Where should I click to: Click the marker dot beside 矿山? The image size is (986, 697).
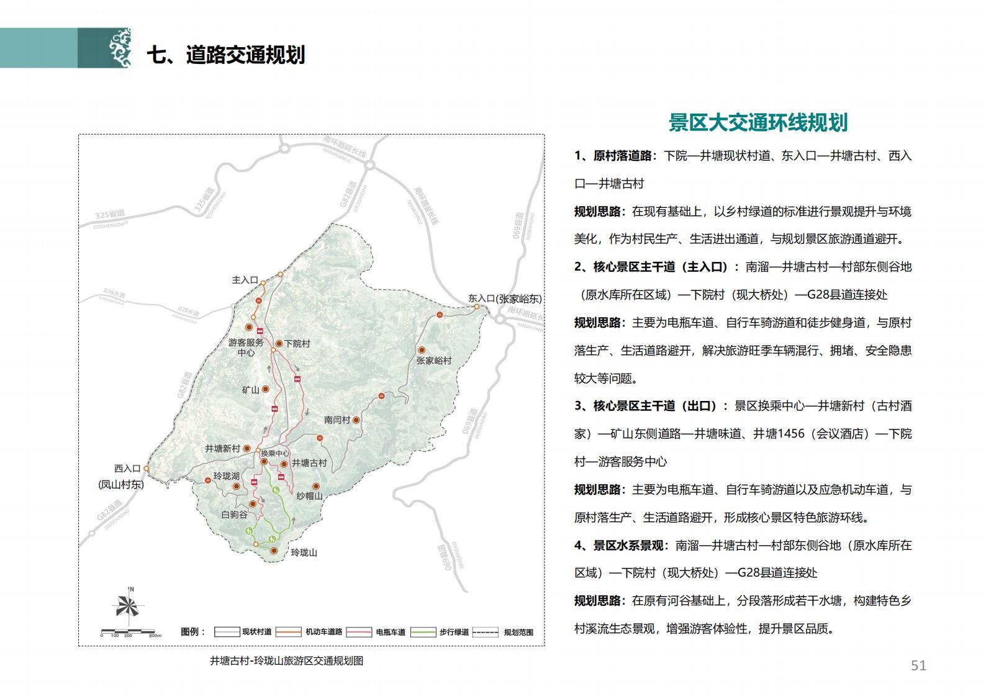coord(266,389)
